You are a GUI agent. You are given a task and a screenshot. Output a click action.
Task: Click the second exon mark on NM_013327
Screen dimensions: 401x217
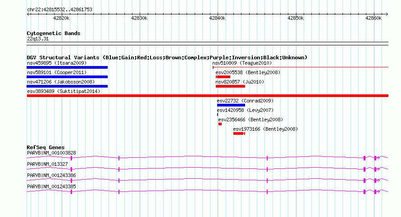click(x=119, y=169)
